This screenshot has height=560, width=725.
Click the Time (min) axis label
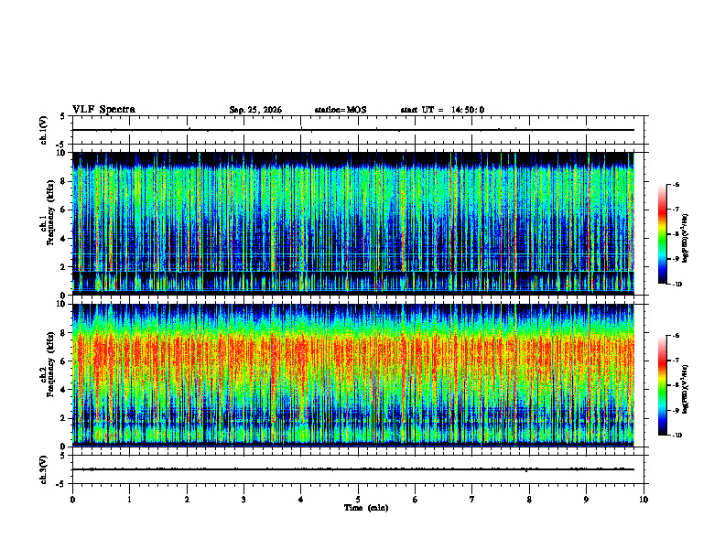tap(366, 508)
